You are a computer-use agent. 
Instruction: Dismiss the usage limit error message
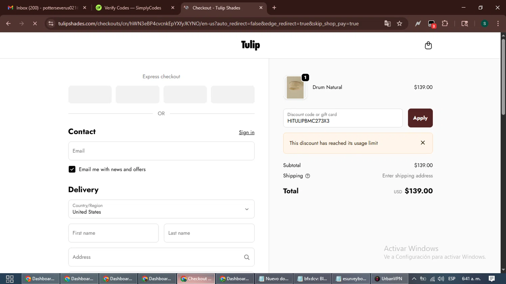point(423,143)
